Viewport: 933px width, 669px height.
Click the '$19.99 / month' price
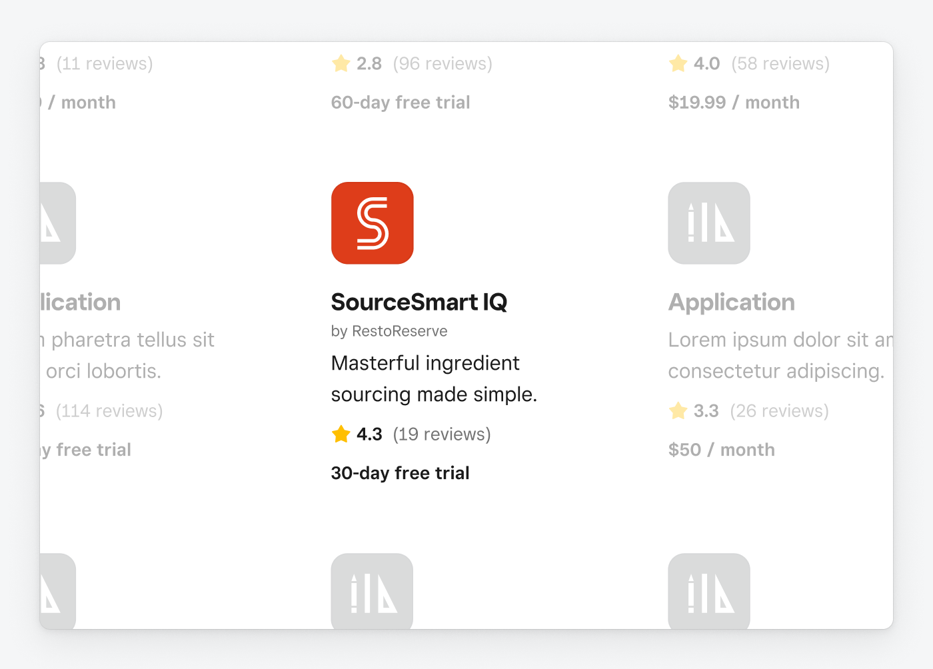point(734,103)
